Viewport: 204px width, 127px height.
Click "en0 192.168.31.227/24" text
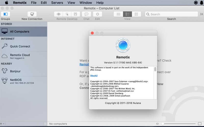(22, 83)
